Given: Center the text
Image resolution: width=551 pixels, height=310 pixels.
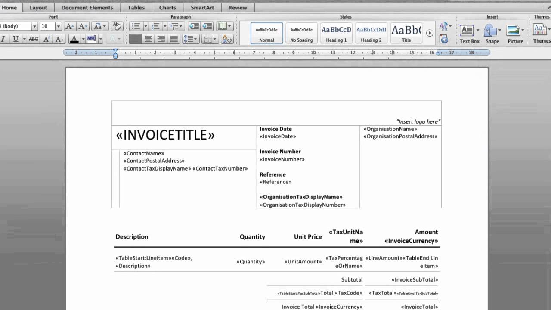Looking at the screenshot, I should 148,39.
